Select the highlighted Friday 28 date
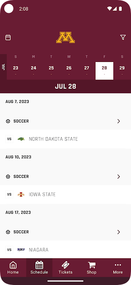This screenshot has width=131, height=285. [x=104, y=71]
